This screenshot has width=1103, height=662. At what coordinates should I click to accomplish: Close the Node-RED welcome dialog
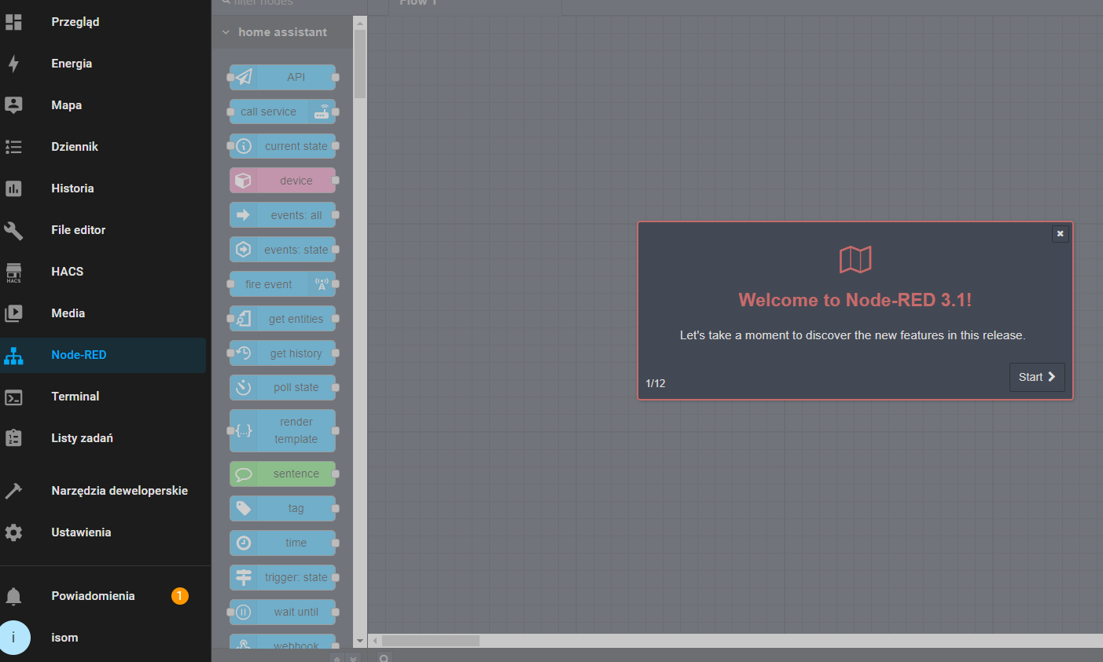tap(1060, 233)
